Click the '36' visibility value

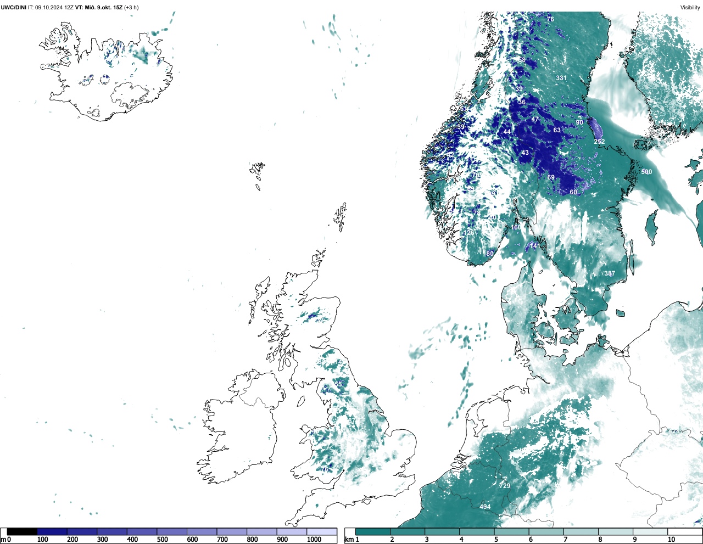click(522, 102)
